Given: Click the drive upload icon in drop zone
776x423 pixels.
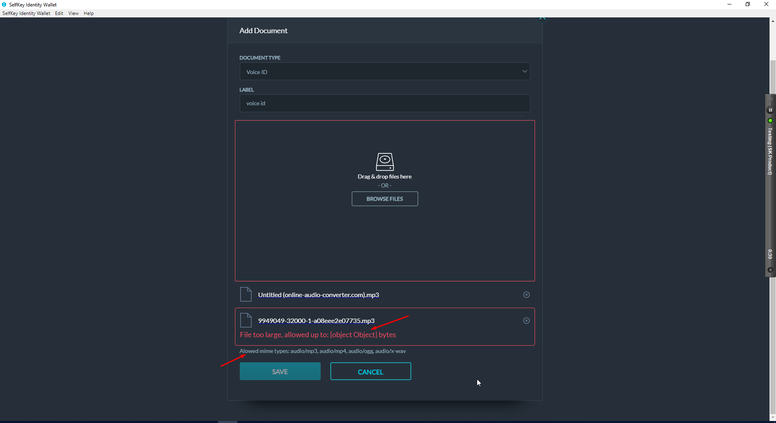Looking at the screenshot, I should pos(385,162).
